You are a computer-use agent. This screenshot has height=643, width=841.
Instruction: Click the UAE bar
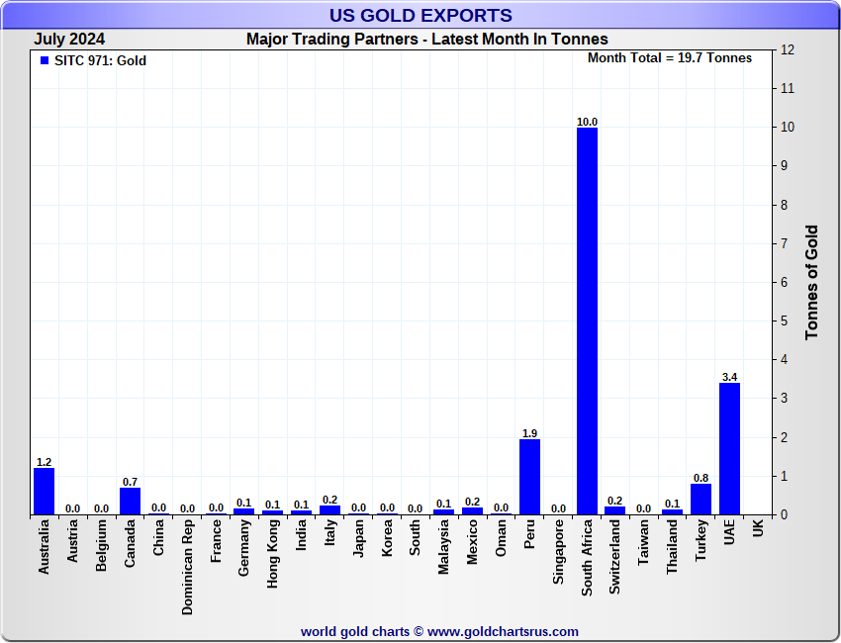(729, 449)
